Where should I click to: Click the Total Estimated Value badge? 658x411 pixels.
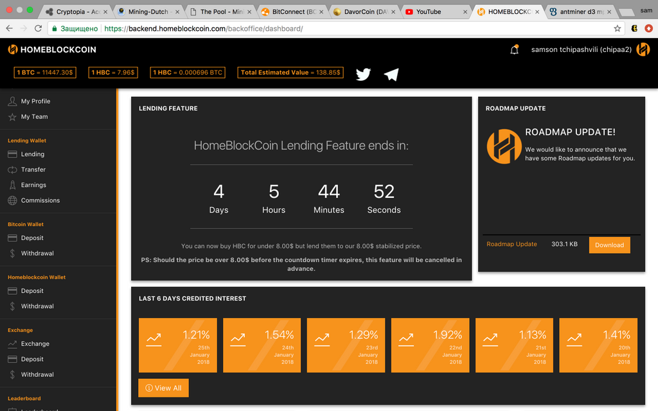[290, 72]
